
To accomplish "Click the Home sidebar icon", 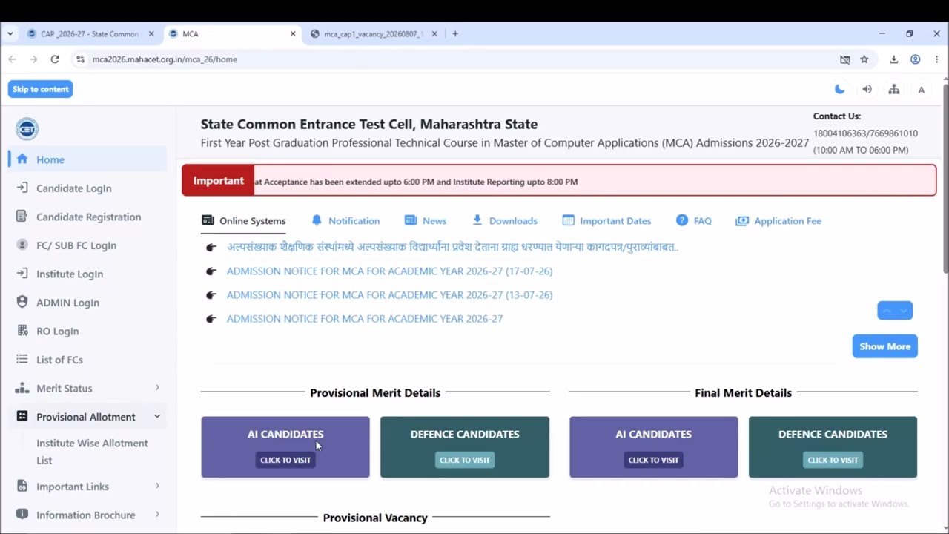I will click(x=22, y=159).
